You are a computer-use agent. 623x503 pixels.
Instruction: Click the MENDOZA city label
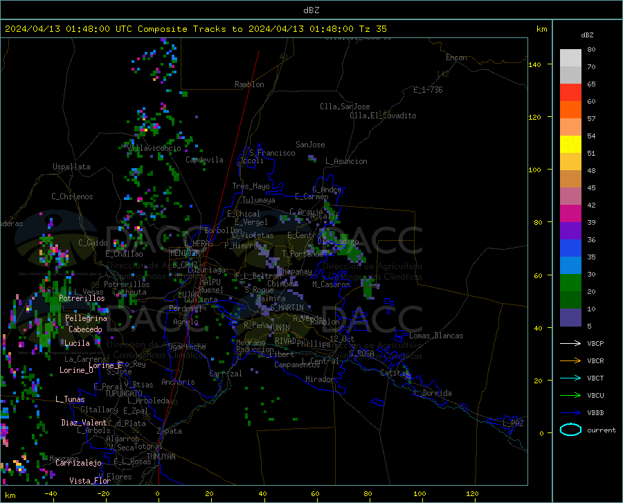coord(185,253)
